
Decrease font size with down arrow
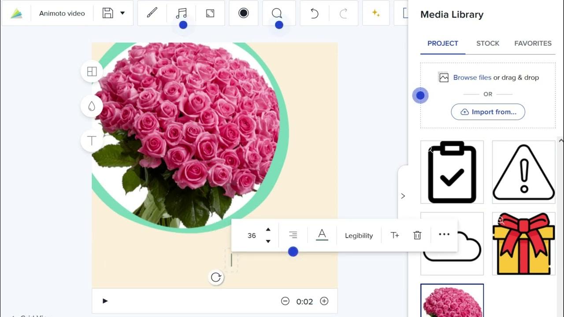tap(268, 241)
